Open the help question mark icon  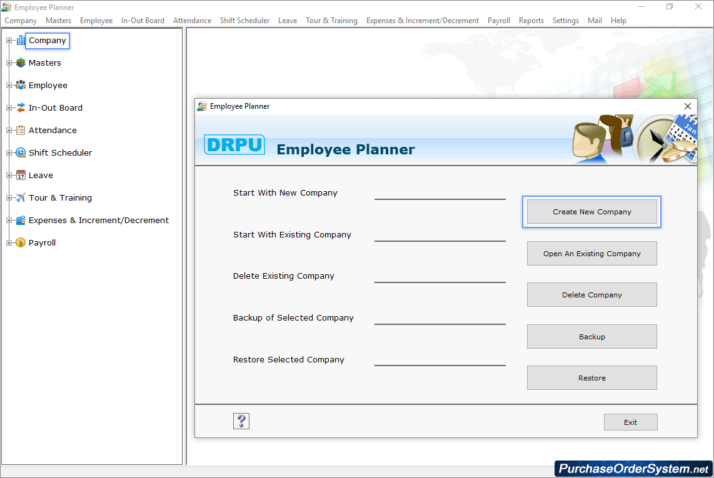[x=241, y=421]
